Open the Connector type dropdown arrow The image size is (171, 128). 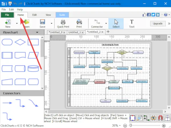(x=106, y=23)
